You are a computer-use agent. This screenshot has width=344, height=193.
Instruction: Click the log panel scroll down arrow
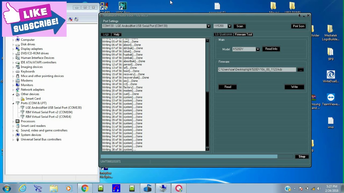coord(207,149)
